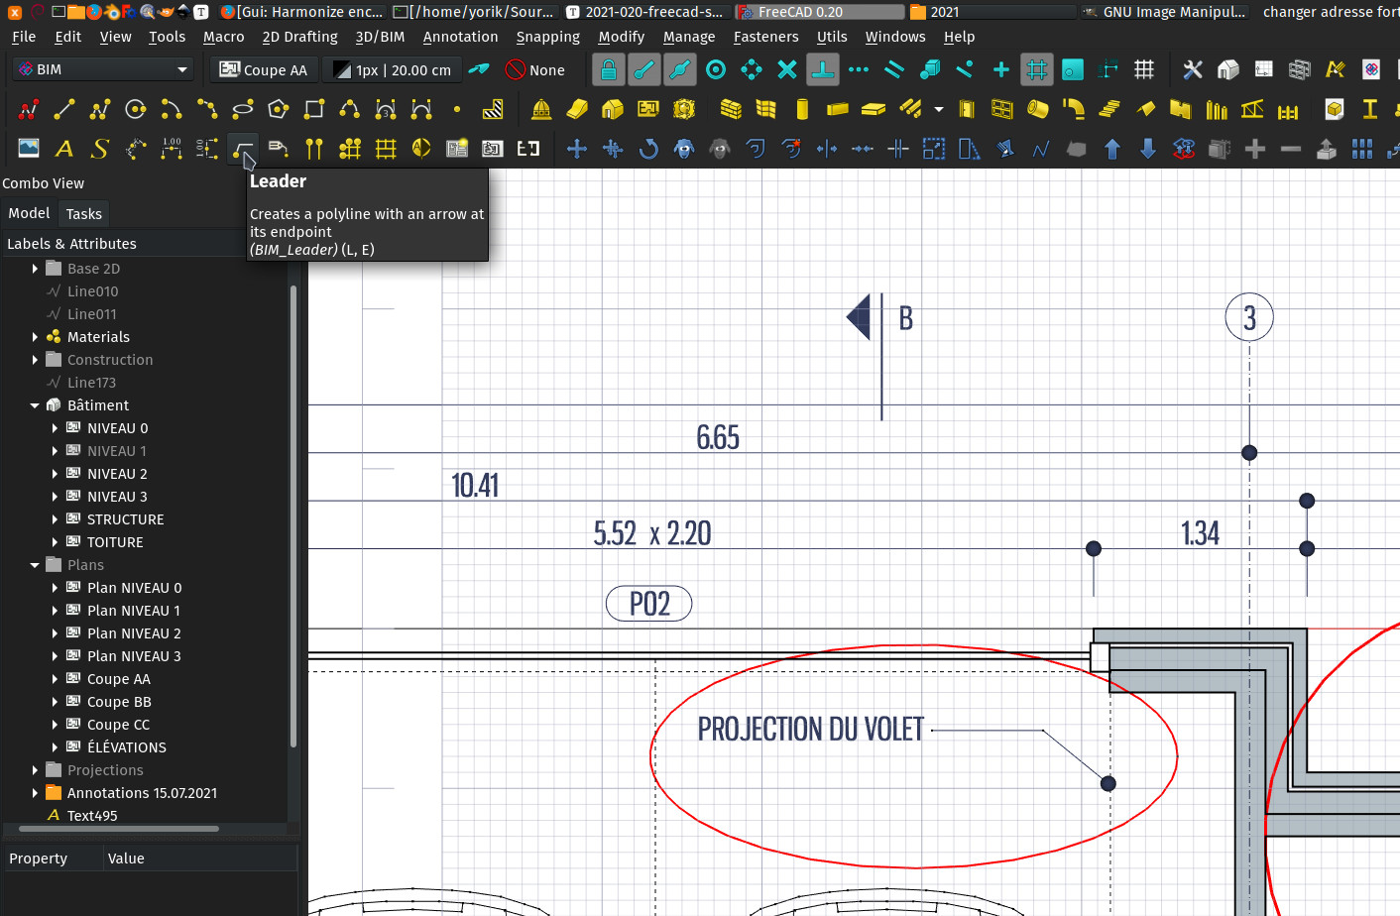Select Text495 in the model tree
This screenshot has width=1400, height=916.
pos(94,815)
